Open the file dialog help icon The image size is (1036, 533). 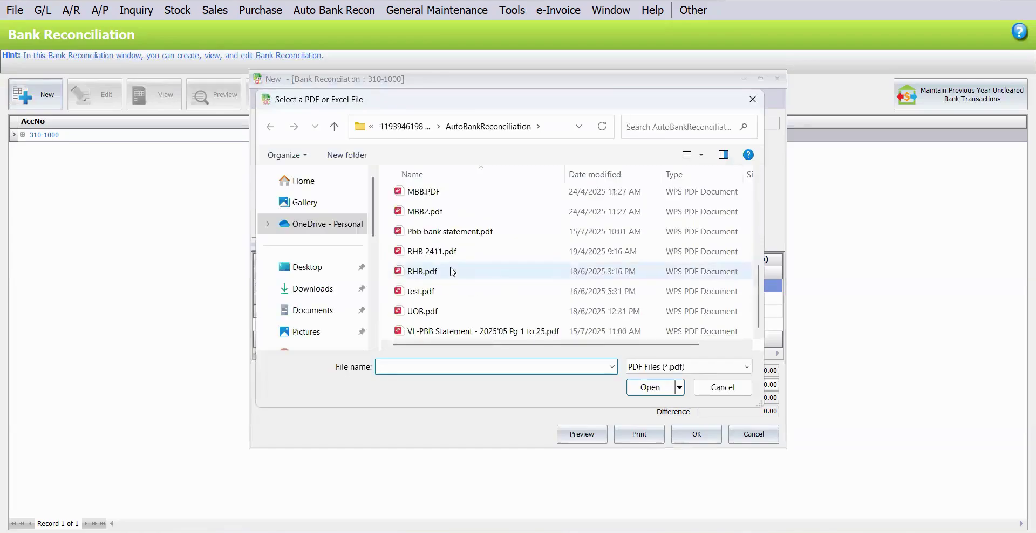pos(748,155)
